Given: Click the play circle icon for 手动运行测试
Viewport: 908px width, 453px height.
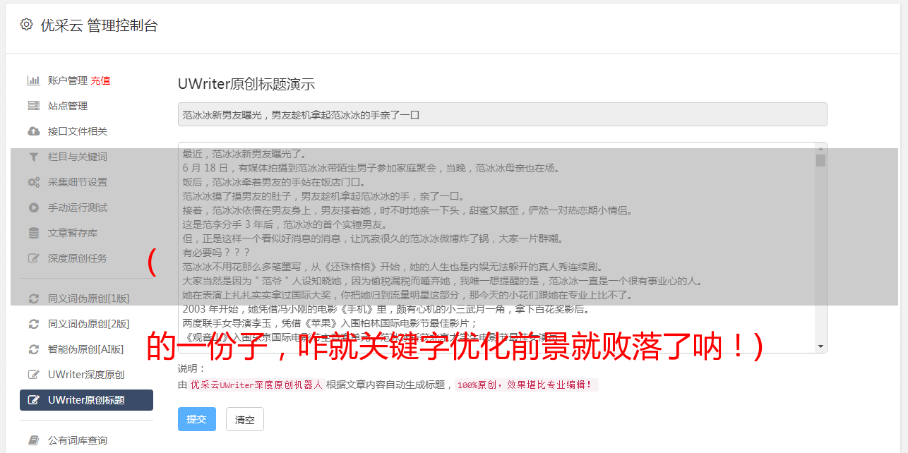Looking at the screenshot, I should click(x=33, y=207).
